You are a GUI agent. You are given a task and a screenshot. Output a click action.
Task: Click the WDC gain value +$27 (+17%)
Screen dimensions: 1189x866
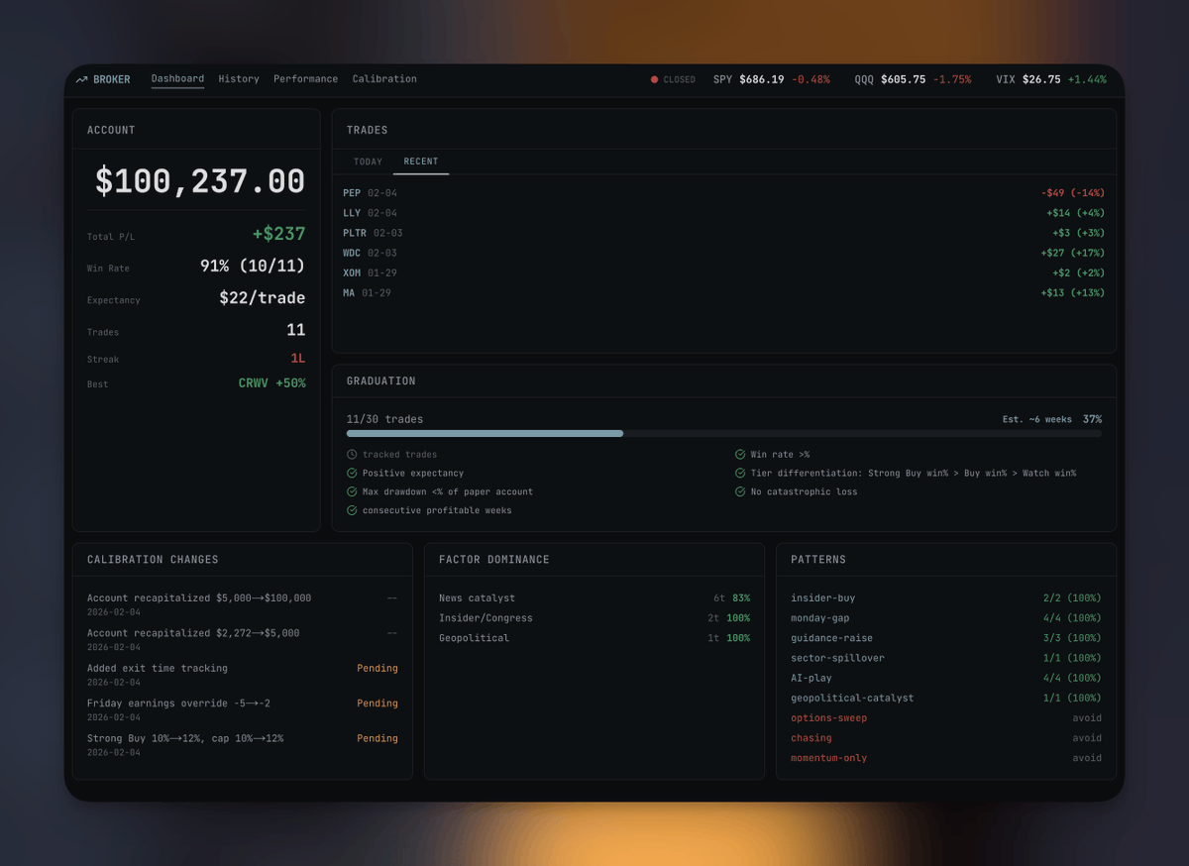coord(1075,253)
